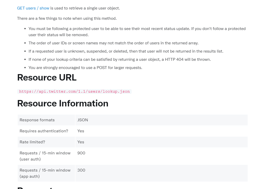The width and height of the screenshot is (262, 189).
Task: Select the "Rate limited?" row label
Action: [x=32, y=142]
